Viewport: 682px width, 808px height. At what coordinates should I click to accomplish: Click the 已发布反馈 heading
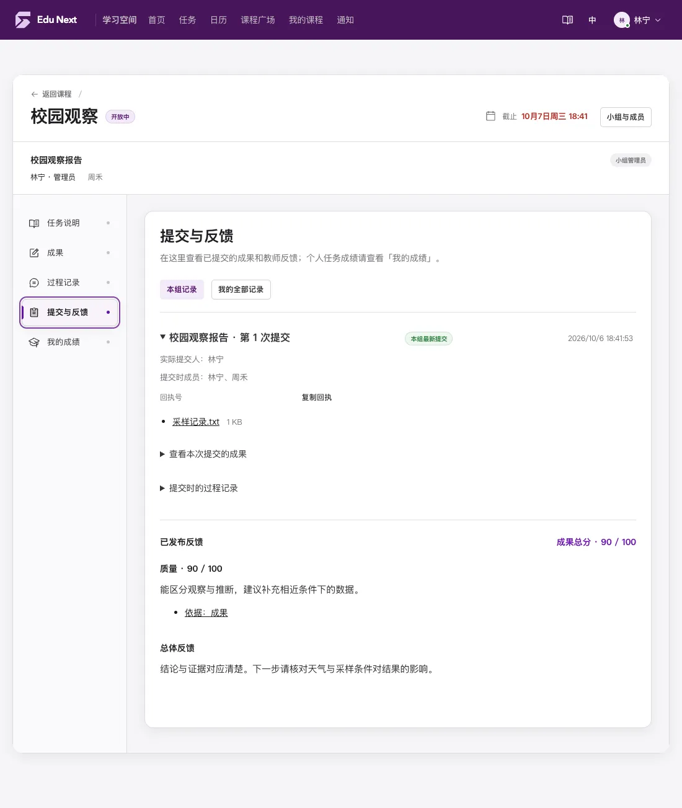182,542
